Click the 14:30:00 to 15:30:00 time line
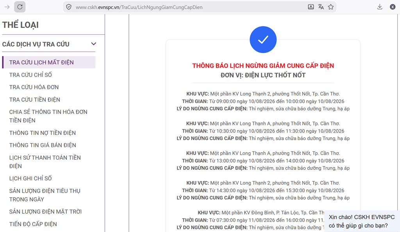This screenshot has height=232, width=400. 263,191
